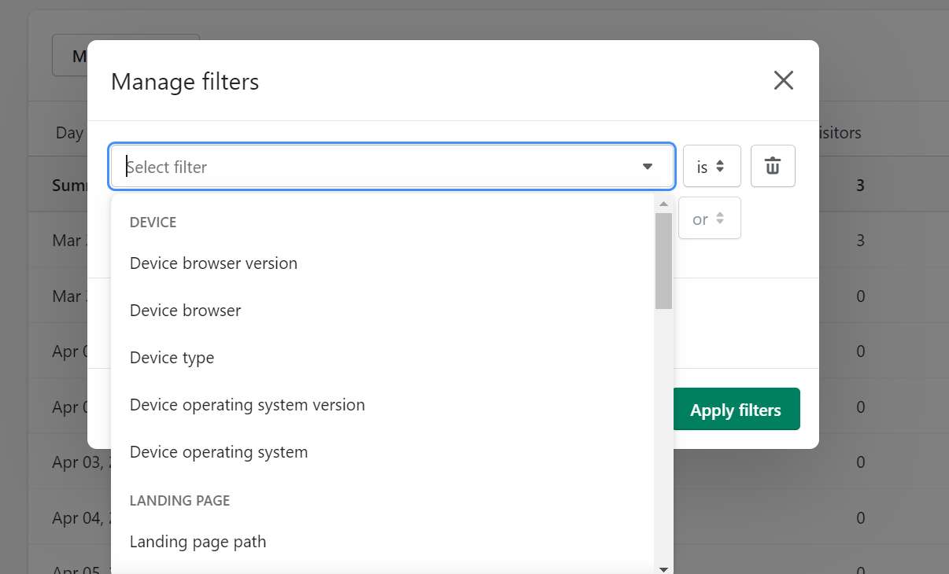Click the Manage filters heading text
Viewport: 949px width, 574px height.
click(185, 81)
